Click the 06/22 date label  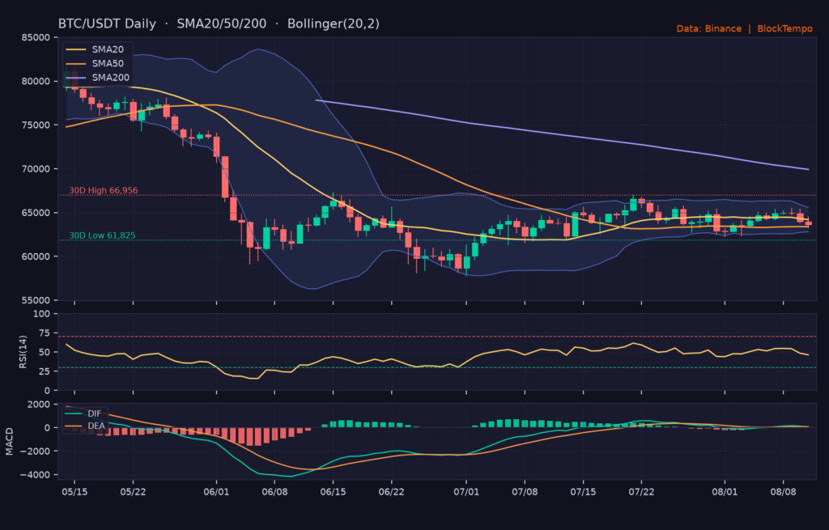tap(392, 492)
